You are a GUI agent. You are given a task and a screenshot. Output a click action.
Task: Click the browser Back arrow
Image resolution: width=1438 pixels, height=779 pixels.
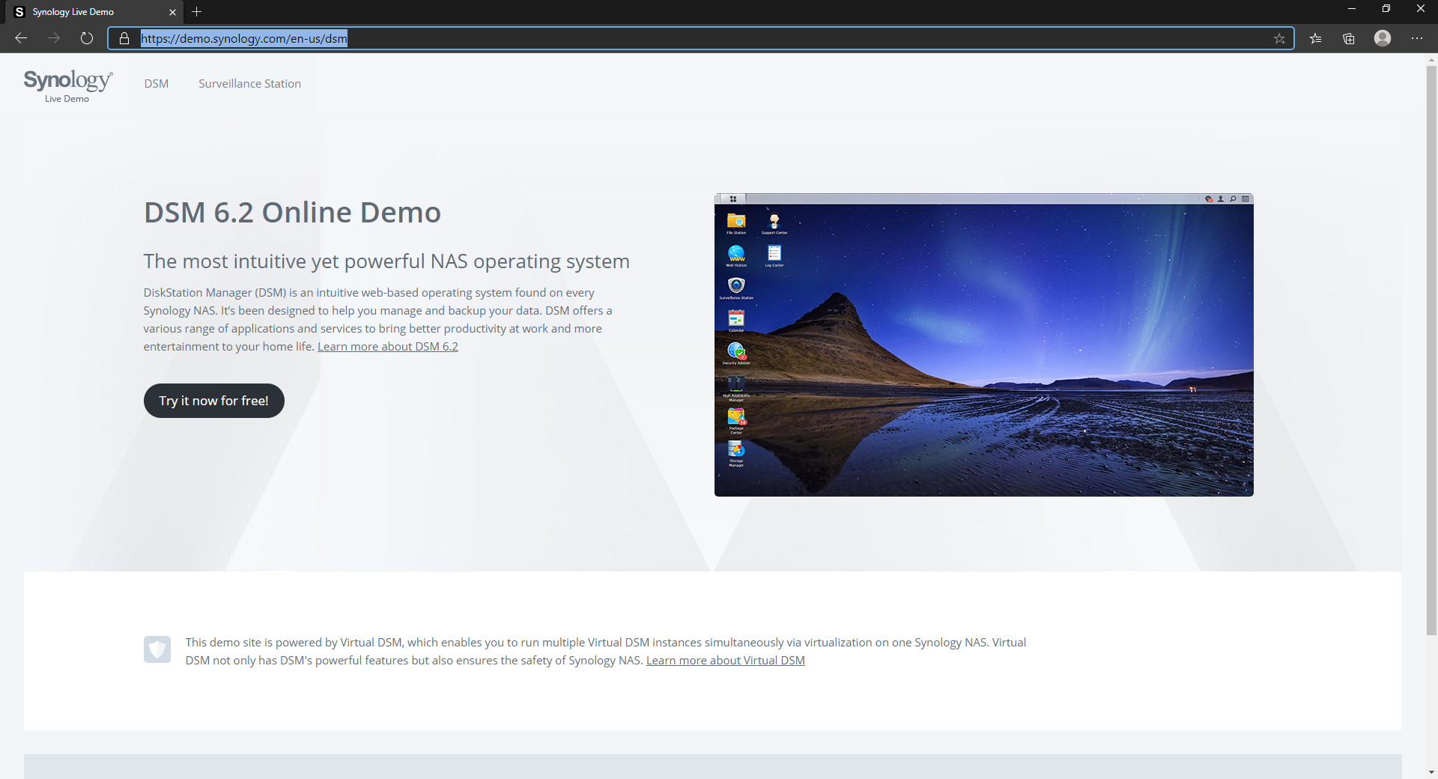pos(21,38)
